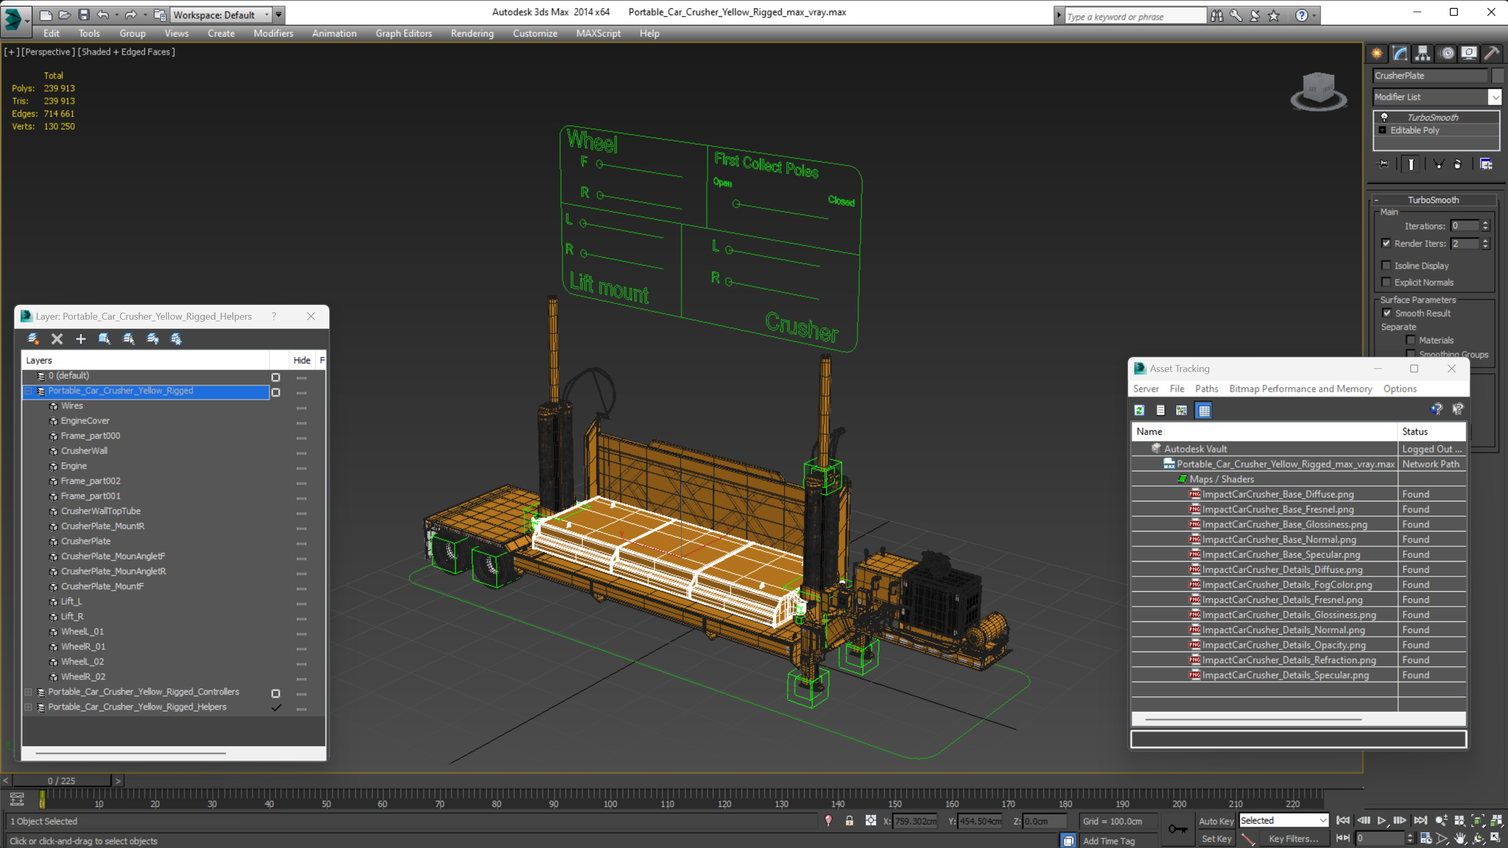
Task: Select Pan View hand icon
Action: [x=1460, y=838]
